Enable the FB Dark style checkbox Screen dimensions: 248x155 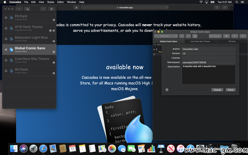(6, 17)
